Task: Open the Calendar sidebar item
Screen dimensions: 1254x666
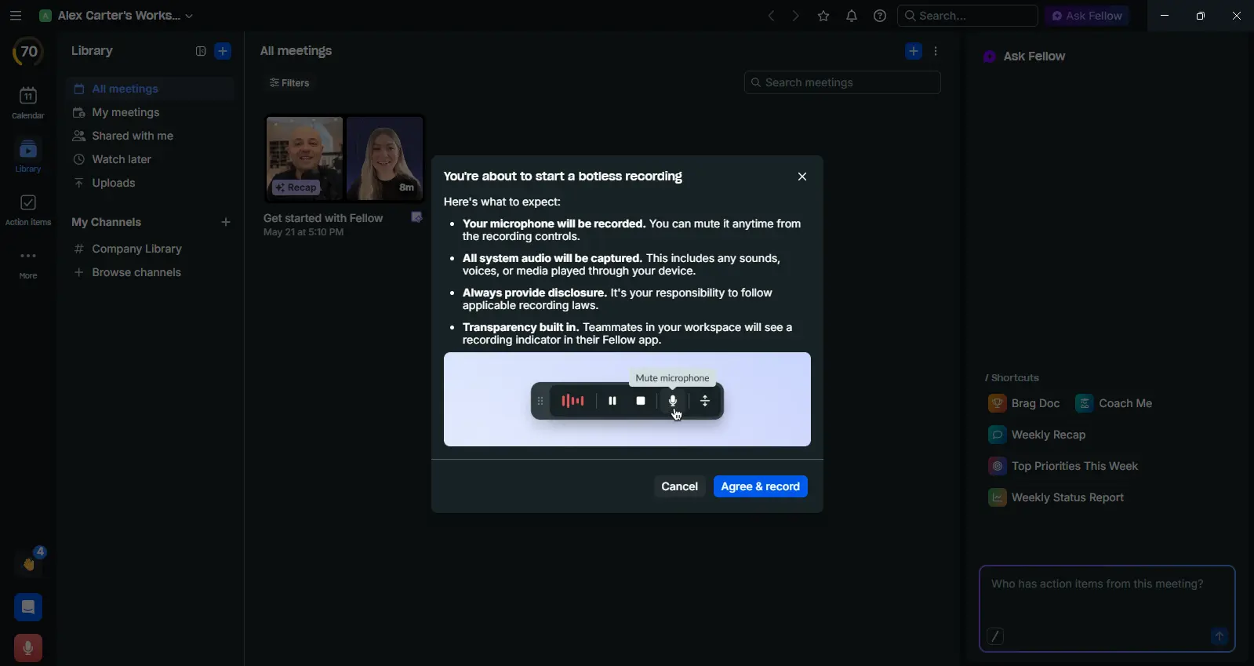Action: pos(28,103)
